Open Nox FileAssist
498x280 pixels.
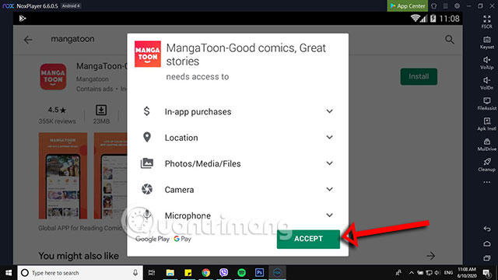tap(486, 103)
